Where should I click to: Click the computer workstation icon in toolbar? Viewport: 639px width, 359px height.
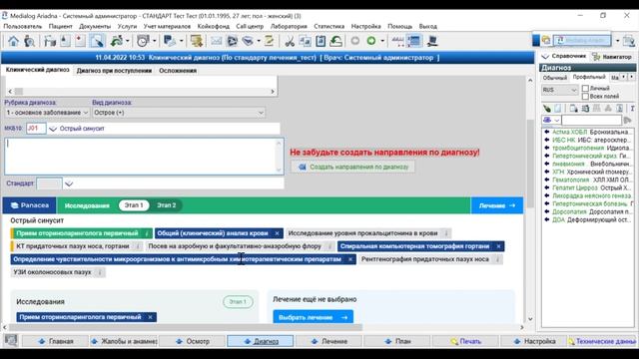[x=432, y=41]
